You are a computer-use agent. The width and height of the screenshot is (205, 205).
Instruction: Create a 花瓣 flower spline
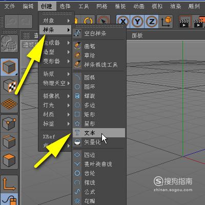pos(99,201)
